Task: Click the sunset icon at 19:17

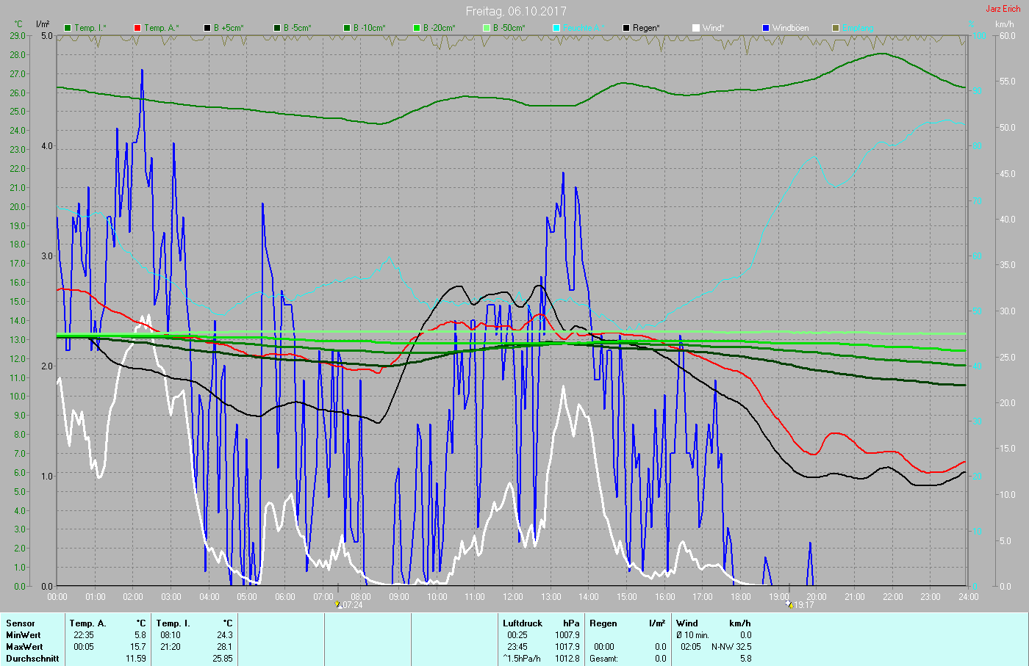Action: pyautogui.click(x=789, y=604)
